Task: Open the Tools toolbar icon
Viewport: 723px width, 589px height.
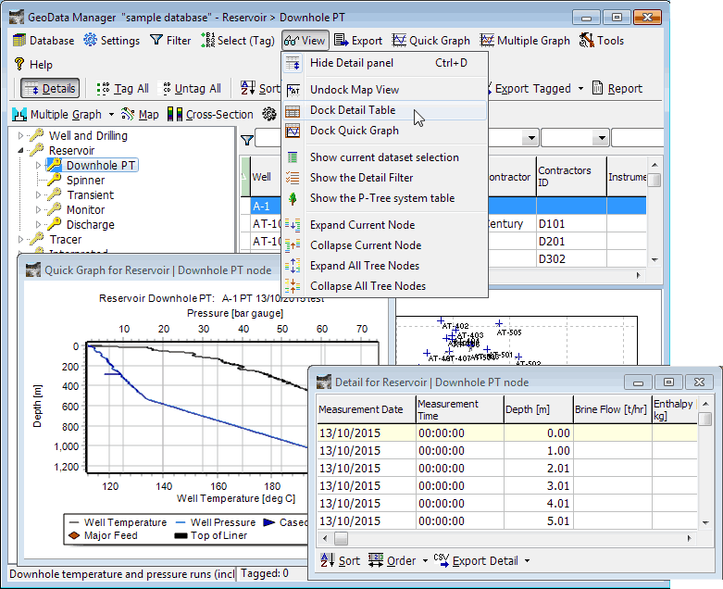Action: (587, 40)
